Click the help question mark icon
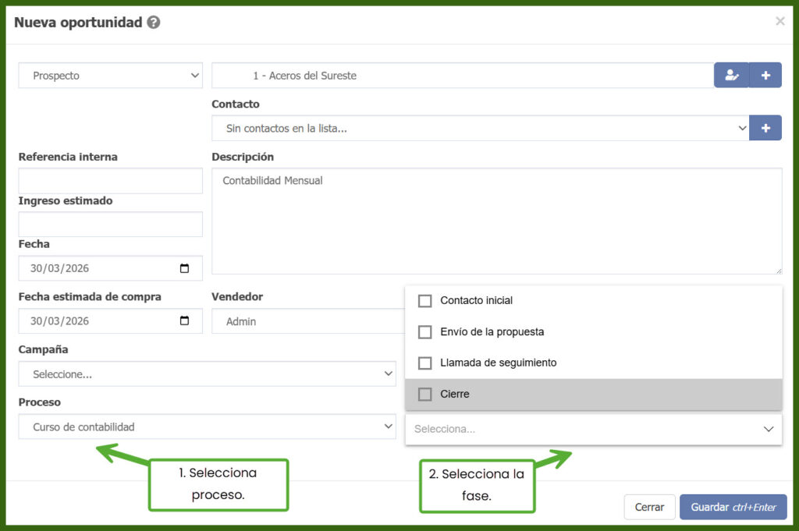Screen dimensions: 799x531 coord(154,23)
